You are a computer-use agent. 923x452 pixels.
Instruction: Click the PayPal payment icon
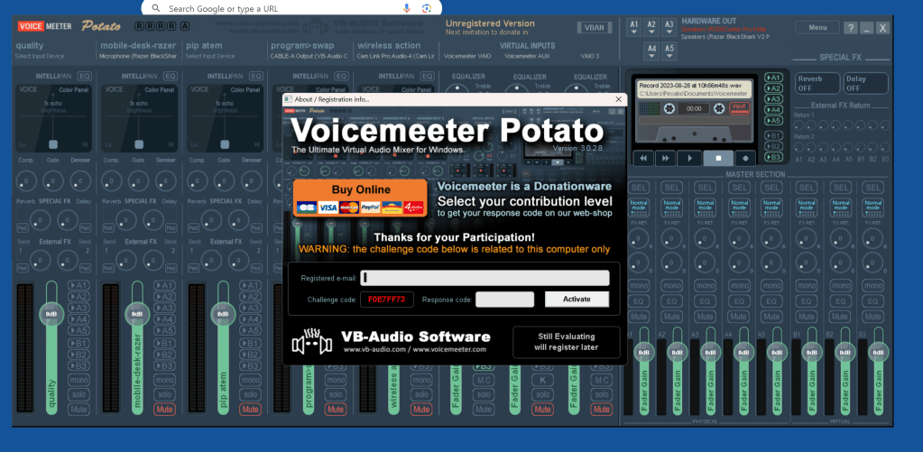370,208
